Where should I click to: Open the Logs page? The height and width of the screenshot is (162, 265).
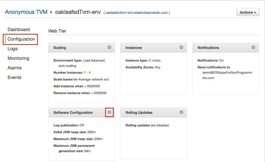(x=13, y=49)
